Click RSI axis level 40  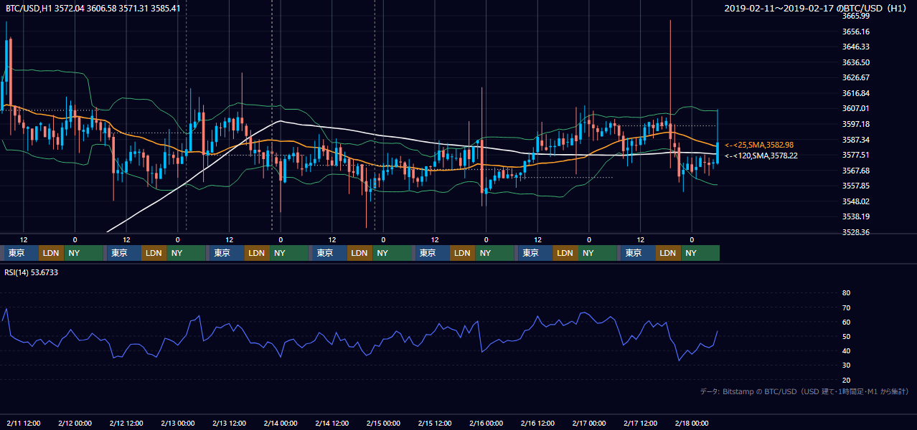coord(846,350)
